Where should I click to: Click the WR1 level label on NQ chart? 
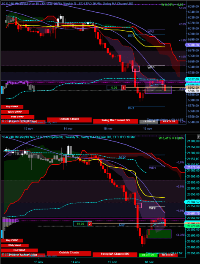[153, 168]
